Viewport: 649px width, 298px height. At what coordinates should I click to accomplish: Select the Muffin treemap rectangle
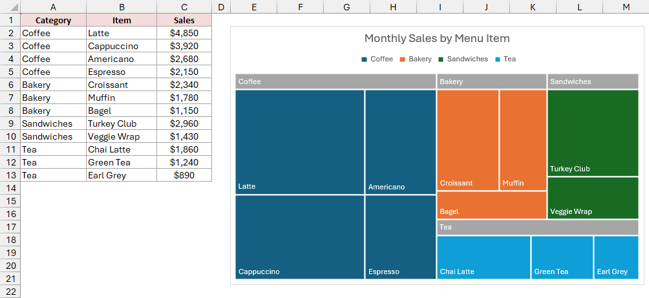pos(523,140)
